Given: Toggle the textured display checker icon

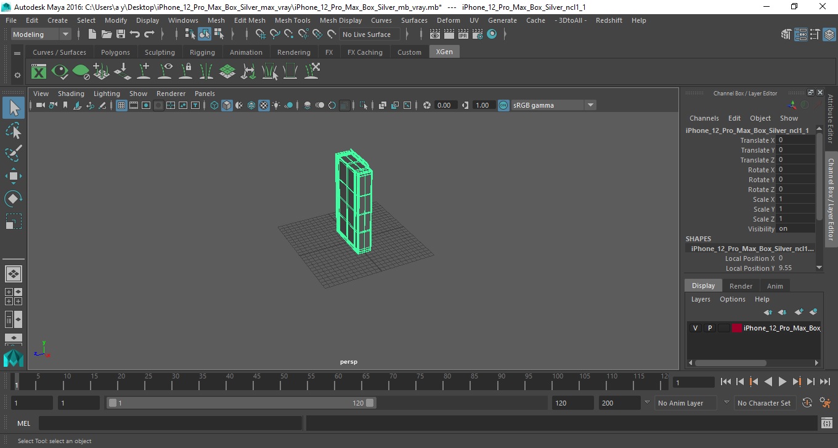Looking at the screenshot, I should [x=264, y=105].
